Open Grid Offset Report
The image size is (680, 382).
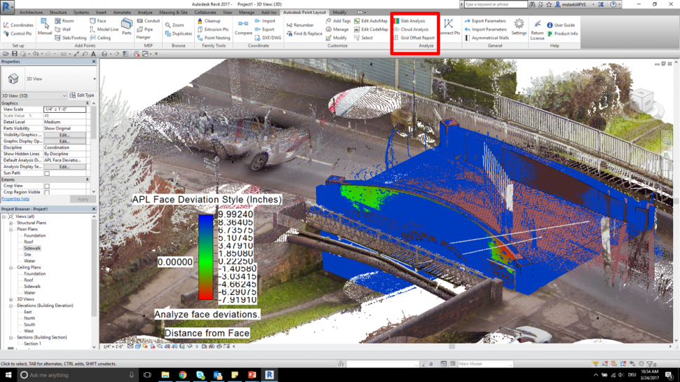coord(414,38)
